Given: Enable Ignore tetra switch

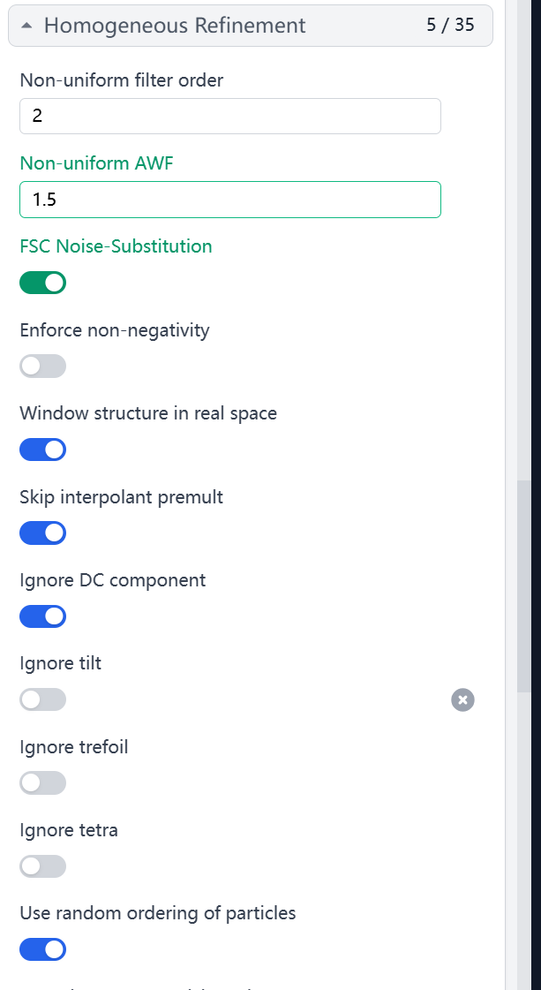Looking at the screenshot, I should point(43,866).
